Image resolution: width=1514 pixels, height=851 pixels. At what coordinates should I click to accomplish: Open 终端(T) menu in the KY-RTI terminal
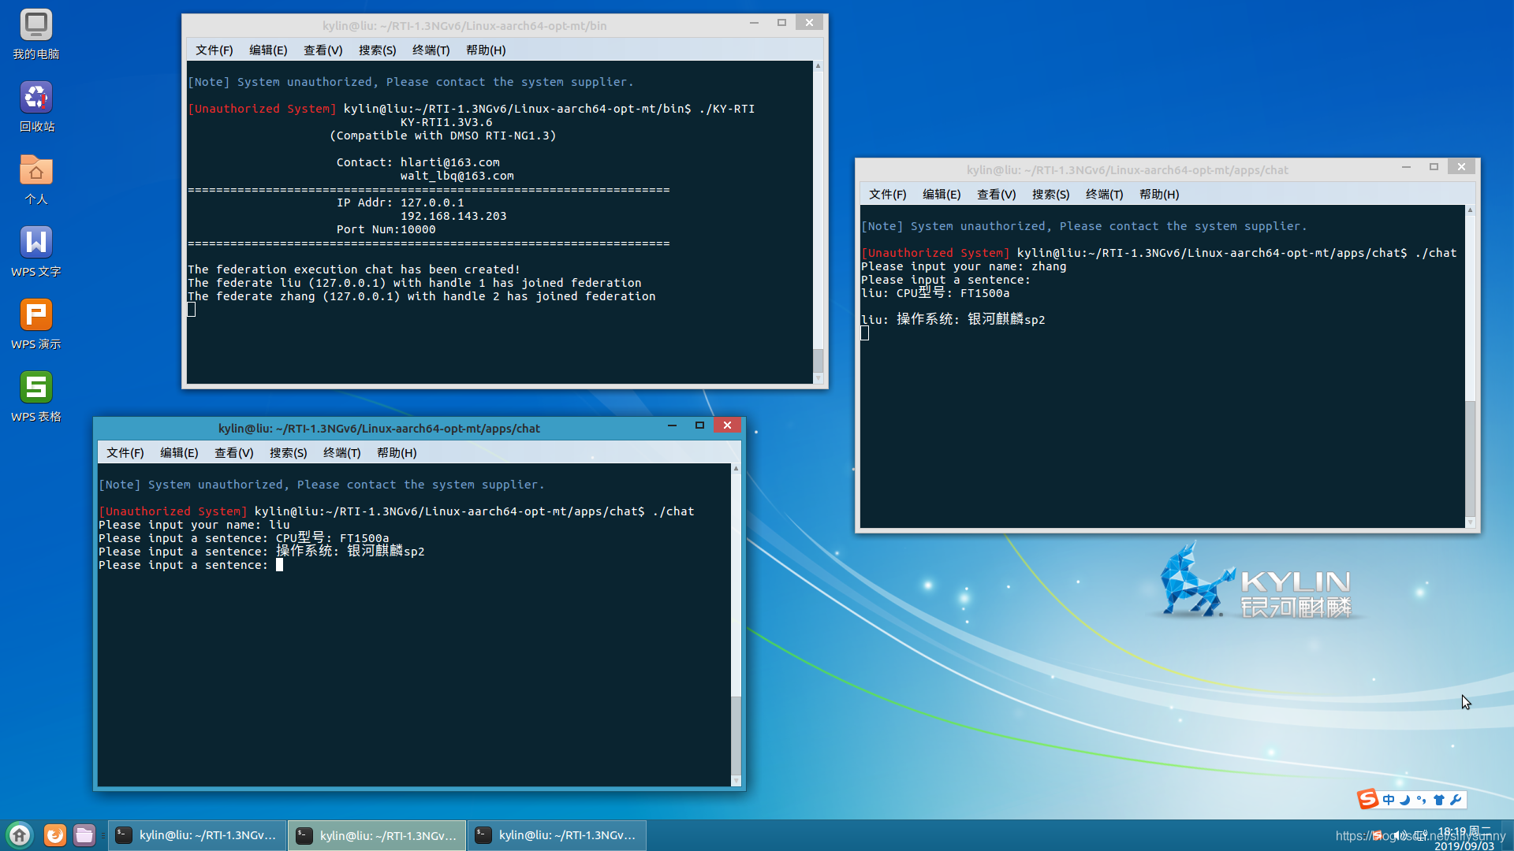[431, 50]
